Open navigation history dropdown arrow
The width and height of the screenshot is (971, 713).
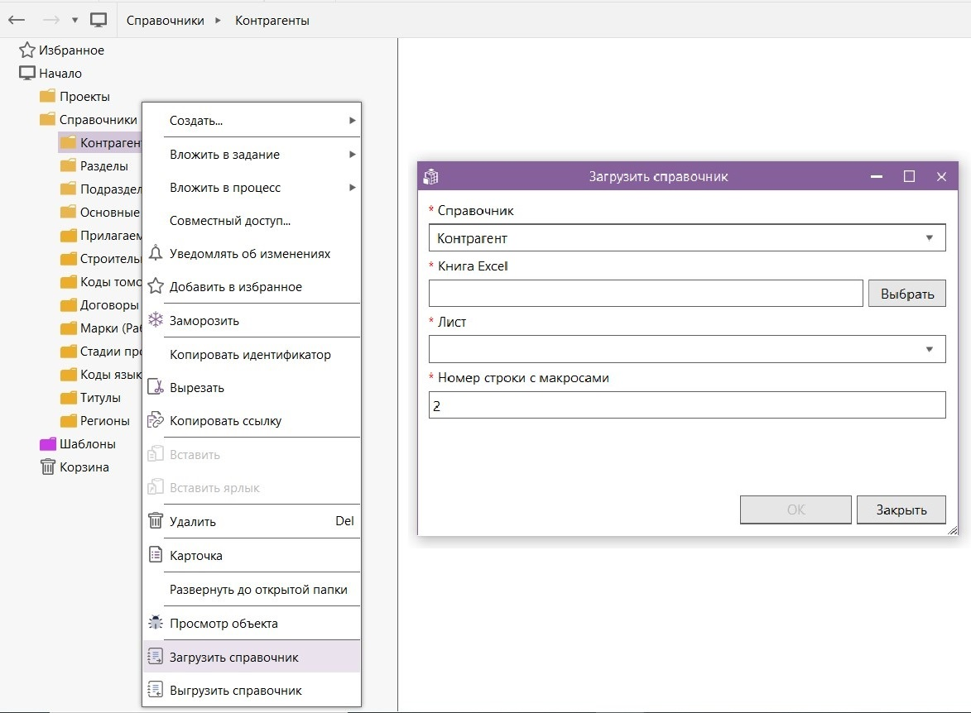coord(75,20)
